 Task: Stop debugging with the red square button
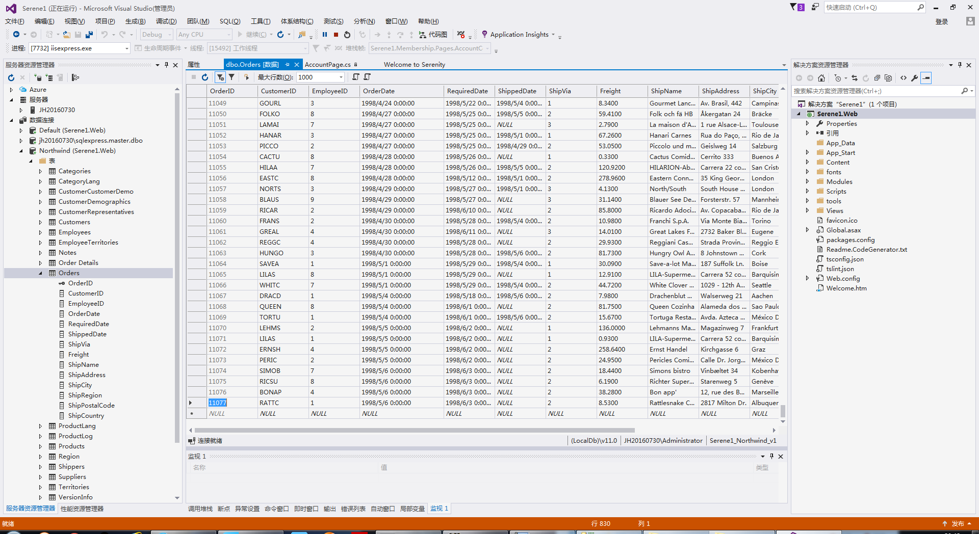click(336, 35)
